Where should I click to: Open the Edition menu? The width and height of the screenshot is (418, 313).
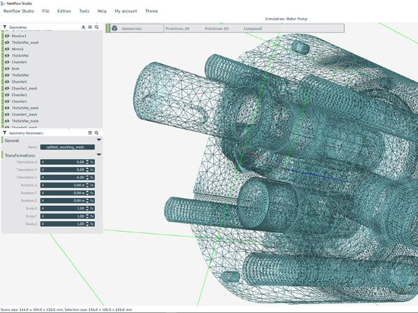coord(64,12)
